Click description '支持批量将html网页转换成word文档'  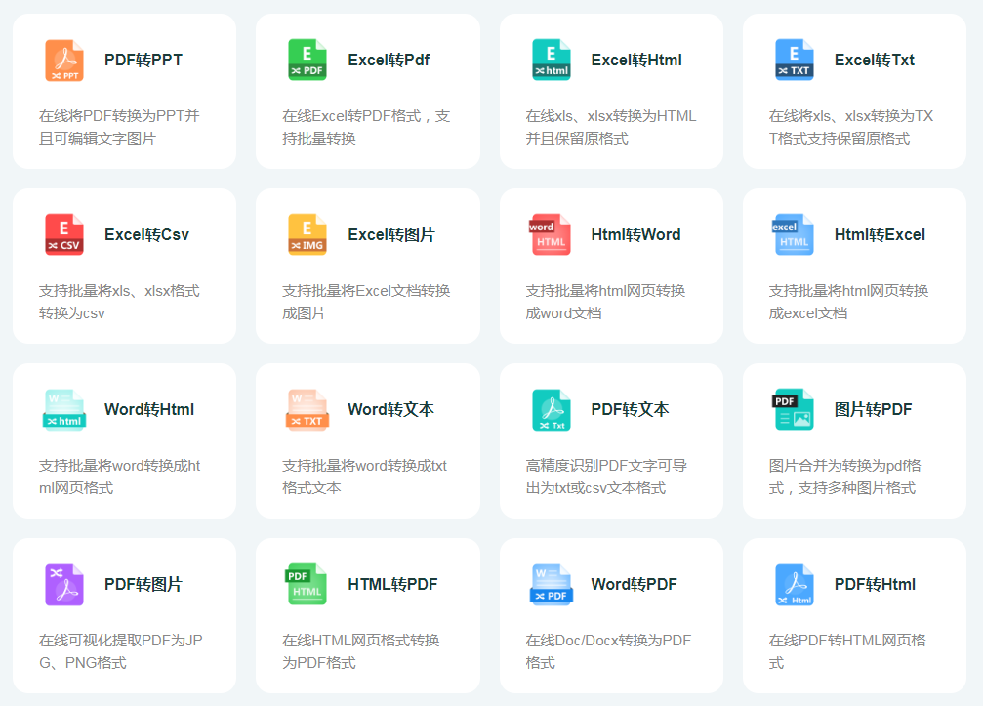point(605,302)
